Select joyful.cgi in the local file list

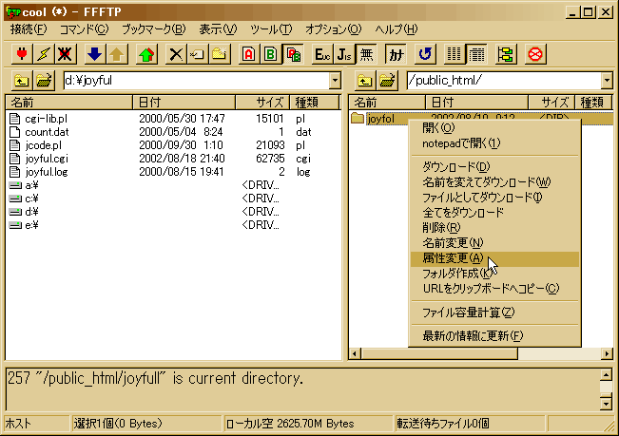pos(47,158)
